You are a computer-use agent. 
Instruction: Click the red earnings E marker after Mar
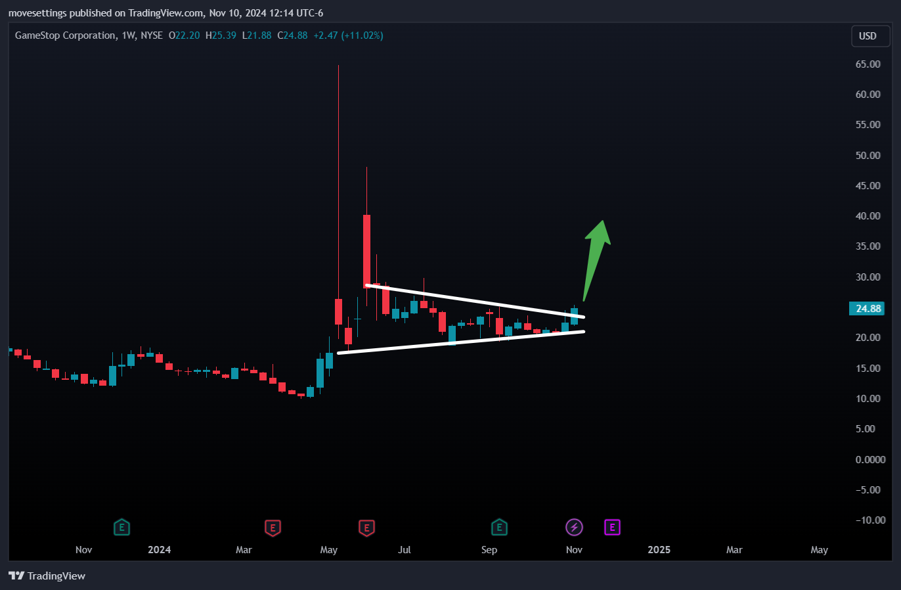[273, 527]
